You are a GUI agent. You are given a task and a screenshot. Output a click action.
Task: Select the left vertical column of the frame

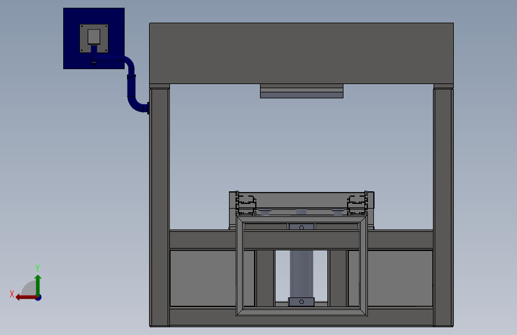coord(160,207)
